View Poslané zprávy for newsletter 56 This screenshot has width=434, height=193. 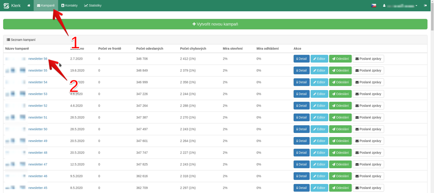[x=368, y=59]
